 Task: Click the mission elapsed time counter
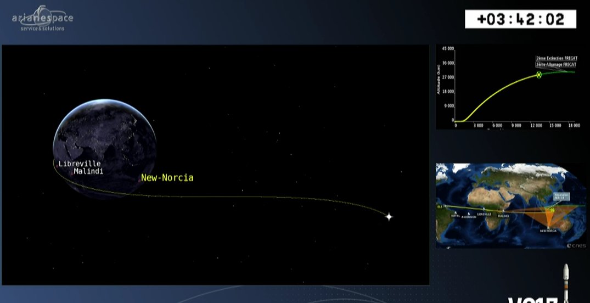[520, 19]
